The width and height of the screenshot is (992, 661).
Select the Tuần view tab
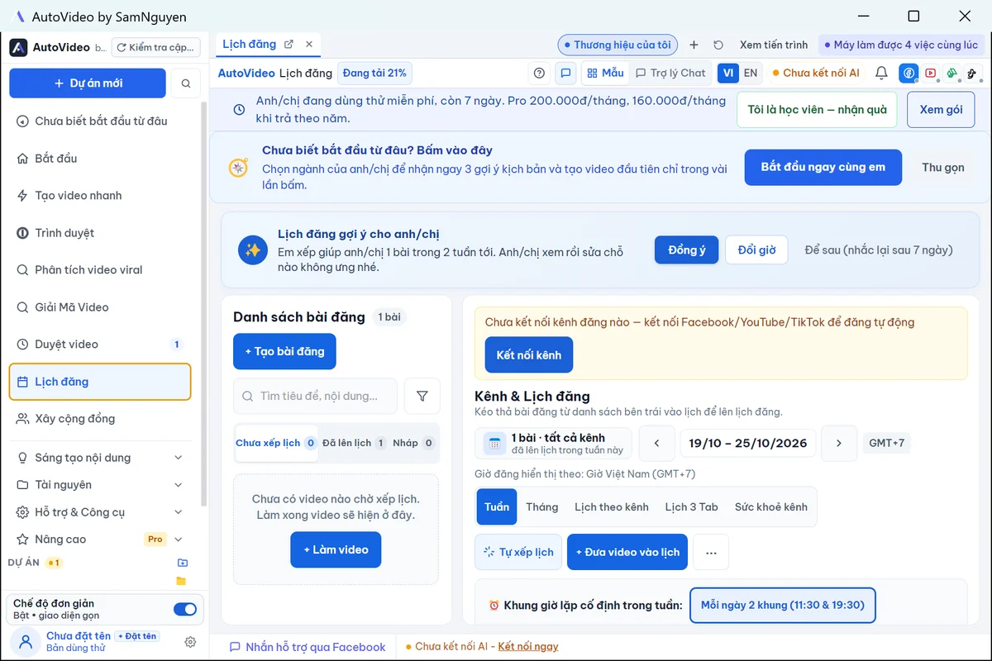(497, 507)
